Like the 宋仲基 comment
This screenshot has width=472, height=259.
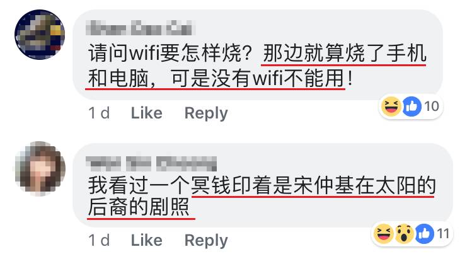click(x=147, y=241)
